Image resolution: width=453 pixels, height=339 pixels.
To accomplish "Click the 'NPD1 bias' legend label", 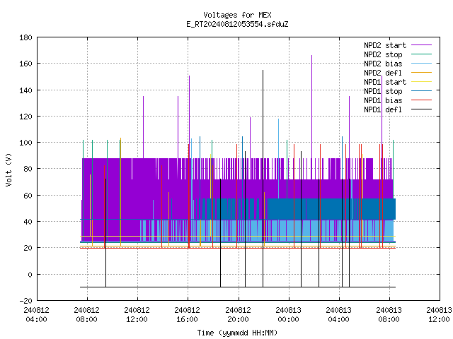I will pyautogui.click(x=383, y=100).
